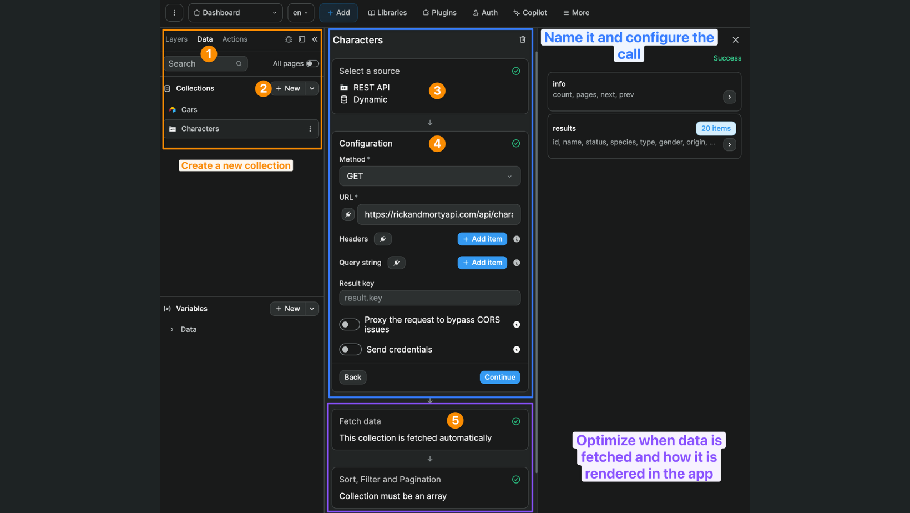Collapse the Data panel with the double-chevron icon

pos(315,39)
